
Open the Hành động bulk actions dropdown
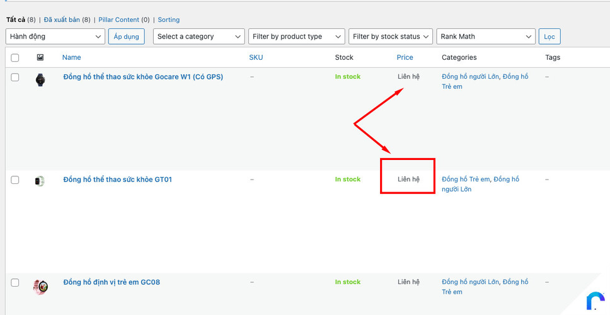[x=55, y=37]
